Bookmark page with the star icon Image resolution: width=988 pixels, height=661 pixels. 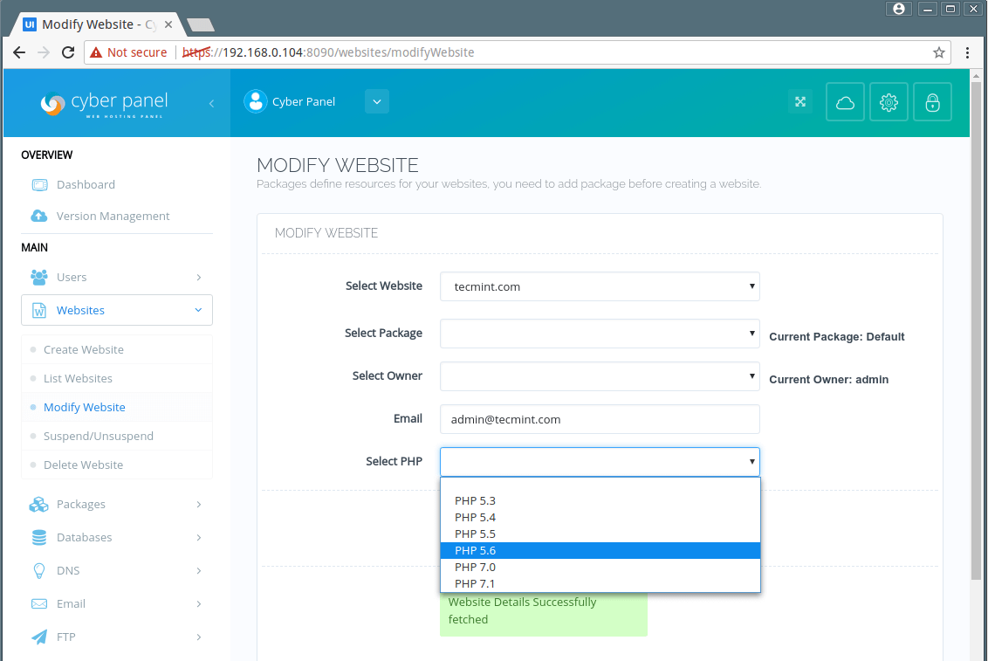[939, 52]
